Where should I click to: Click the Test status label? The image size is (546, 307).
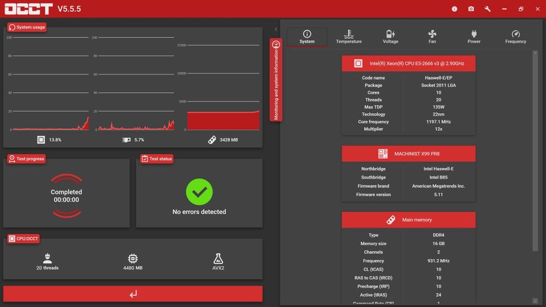(x=157, y=159)
